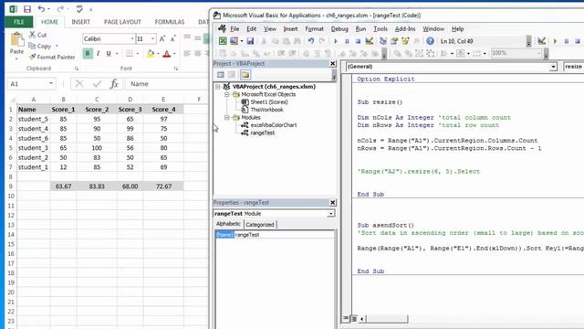Image resolution: width=584 pixels, height=329 pixels.
Task: Open VBA Help question mark icon
Action: 430,41
